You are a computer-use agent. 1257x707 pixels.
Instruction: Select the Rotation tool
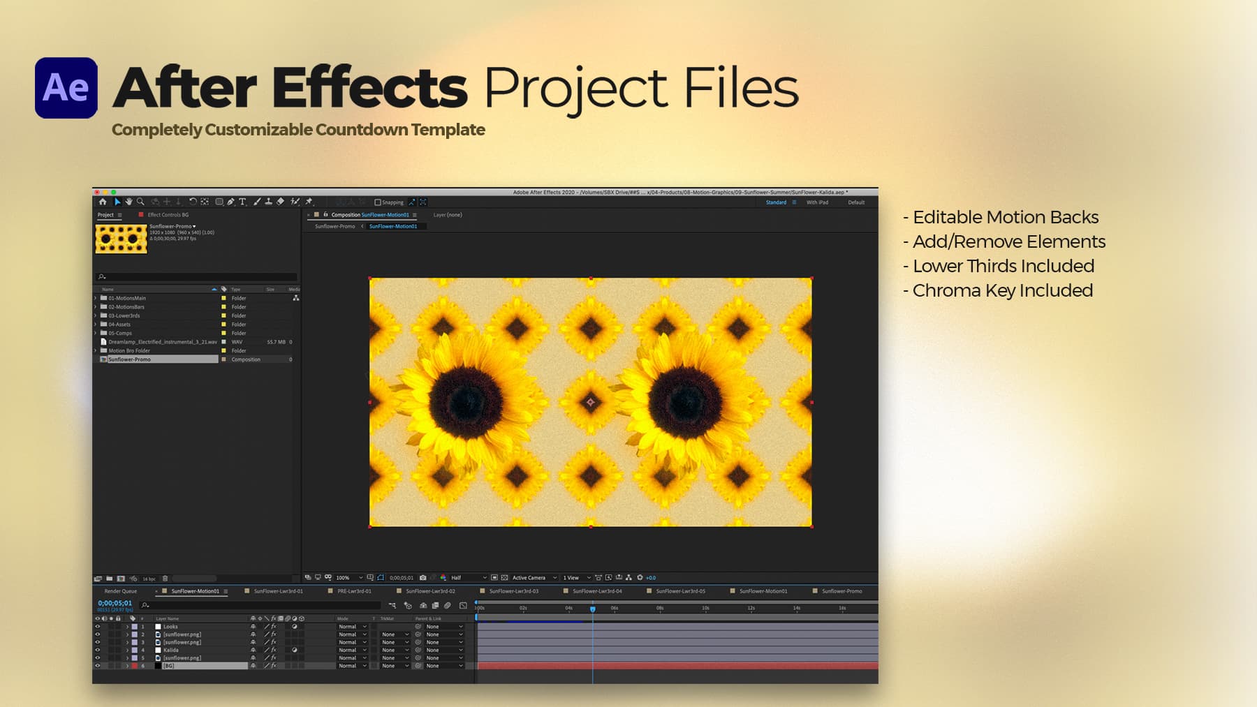(193, 202)
